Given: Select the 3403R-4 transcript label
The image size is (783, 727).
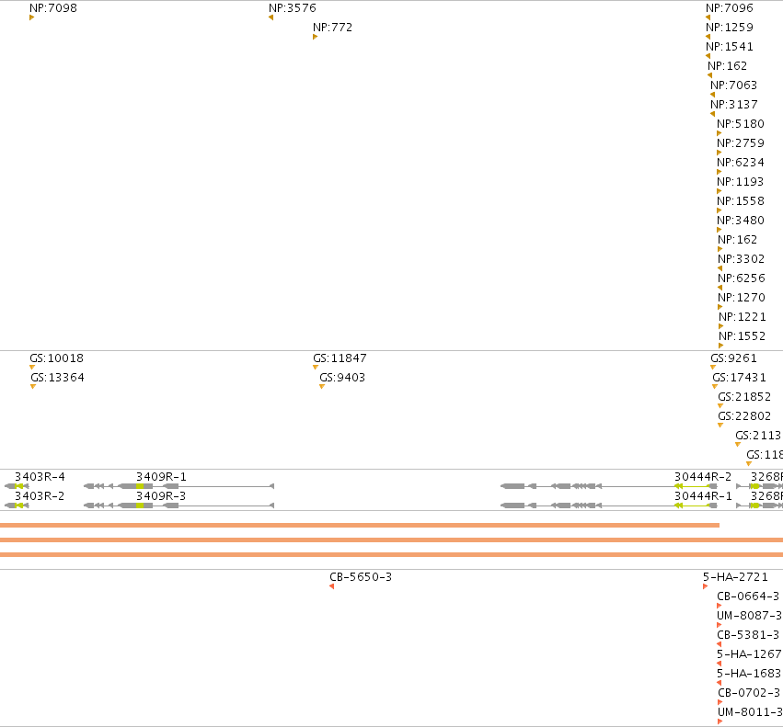Looking at the screenshot, I should coord(40,477).
